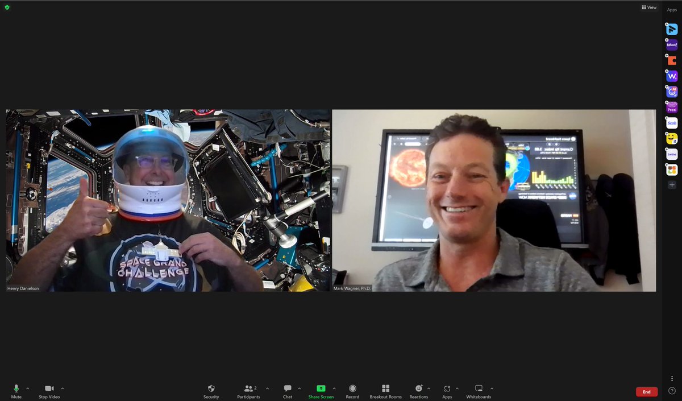
Task: Launch the orange app icon in Apps sidebar
Action: 672,60
